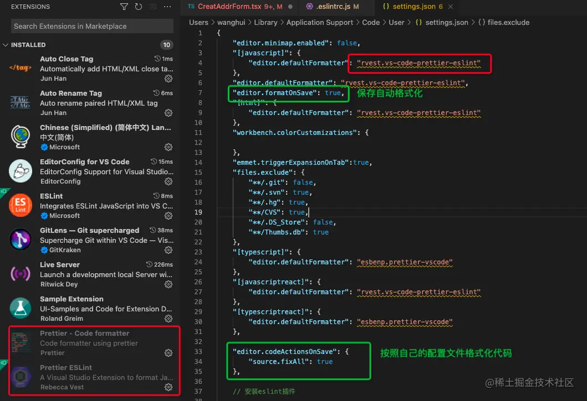Open Prettier ESLint extension title

pos(66,368)
